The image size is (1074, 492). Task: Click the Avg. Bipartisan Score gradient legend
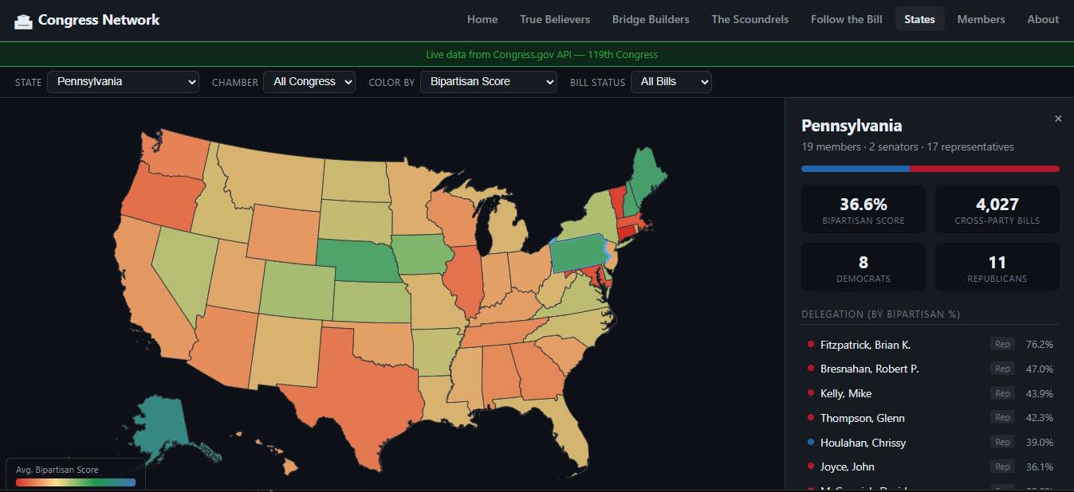pyautogui.click(x=74, y=482)
